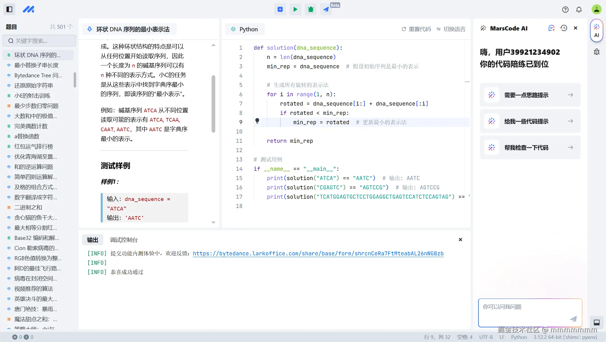View notifications with the bell icon

point(579,9)
